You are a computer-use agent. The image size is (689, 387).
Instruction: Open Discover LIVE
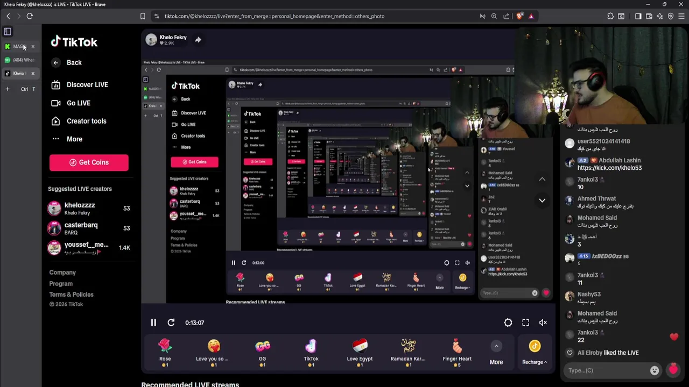click(x=80, y=85)
